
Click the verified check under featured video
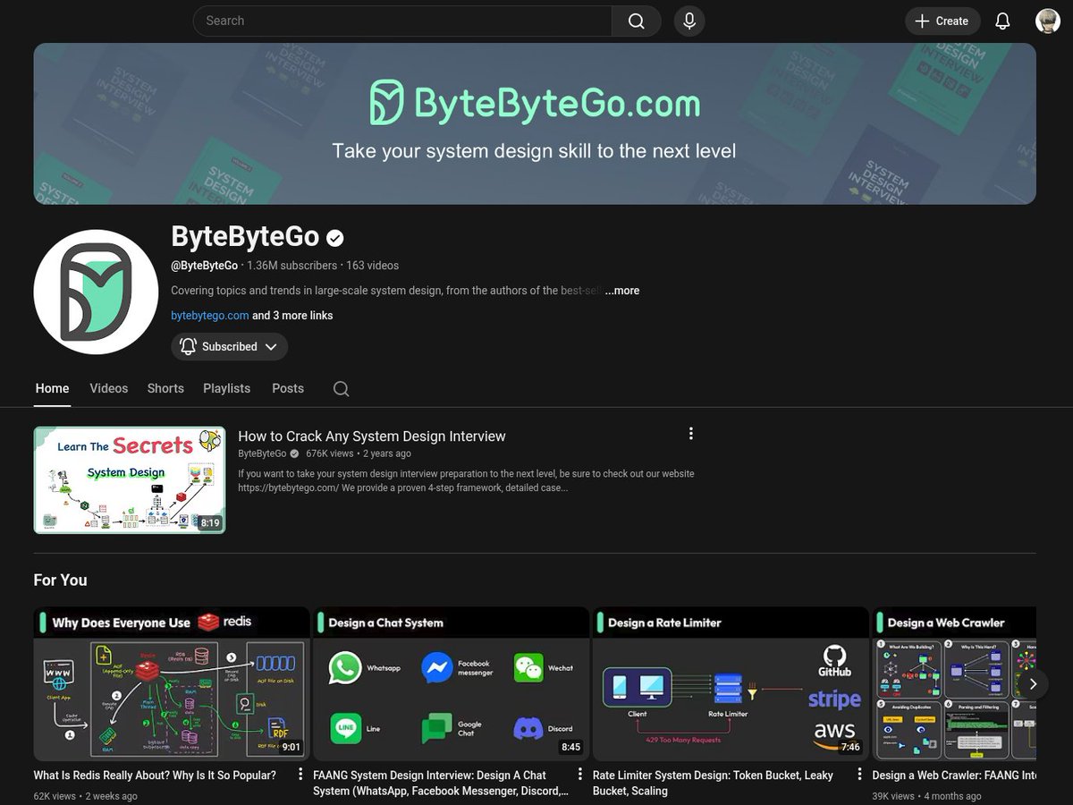click(x=294, y=453)
